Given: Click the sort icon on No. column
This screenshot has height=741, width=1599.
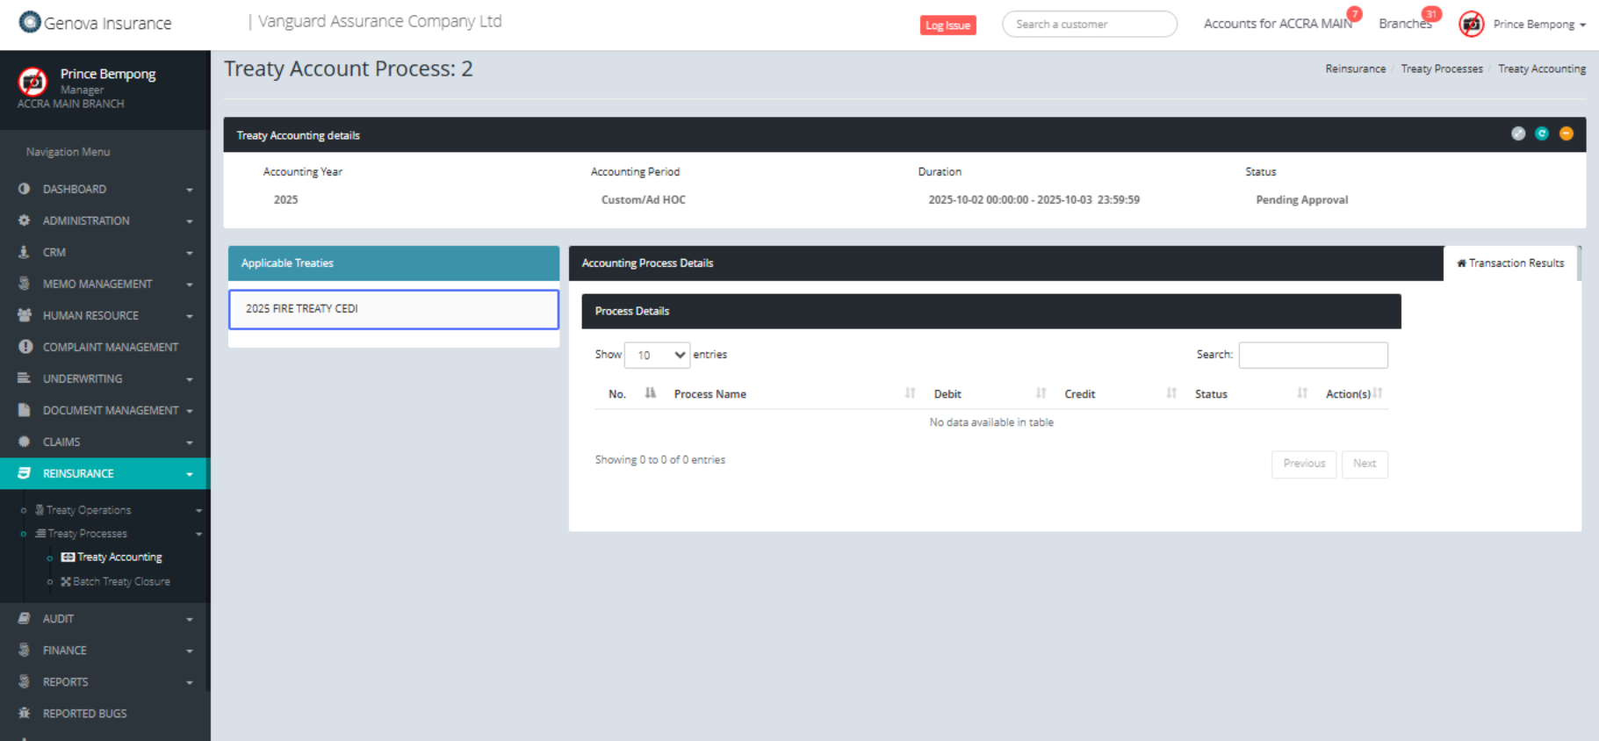Looking at the screenshot, I should point(650,393).
